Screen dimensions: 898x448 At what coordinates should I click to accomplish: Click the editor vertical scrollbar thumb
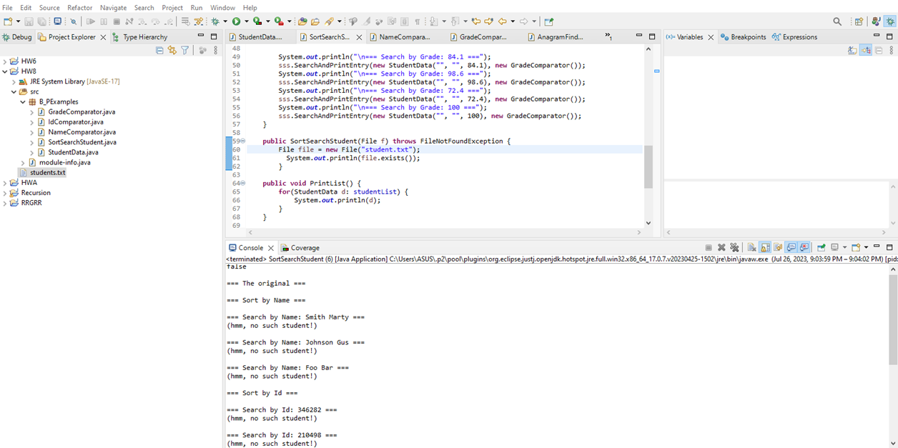(648, 166)
